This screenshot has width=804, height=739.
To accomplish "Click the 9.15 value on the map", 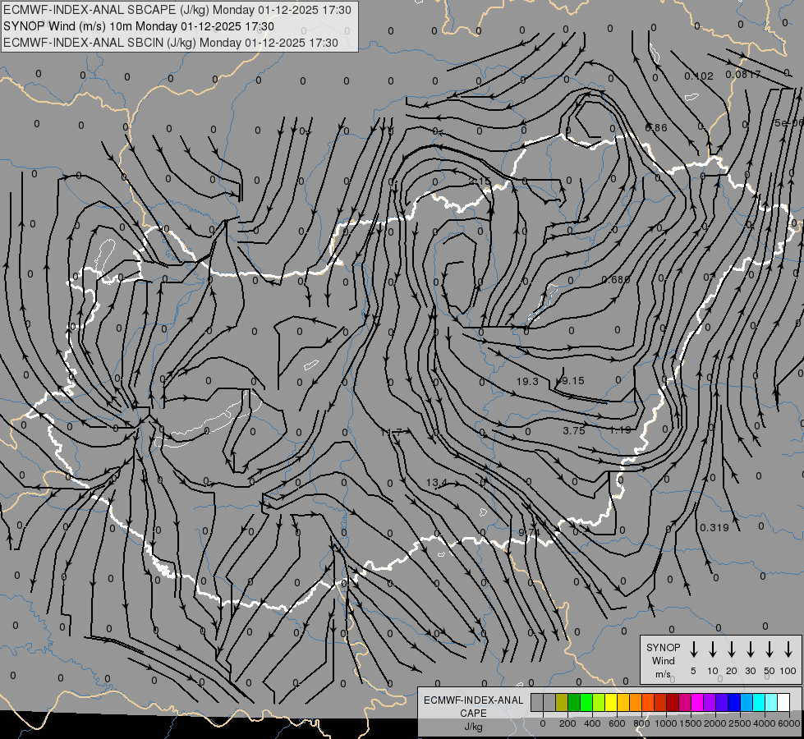I will (x=572, y=380).
